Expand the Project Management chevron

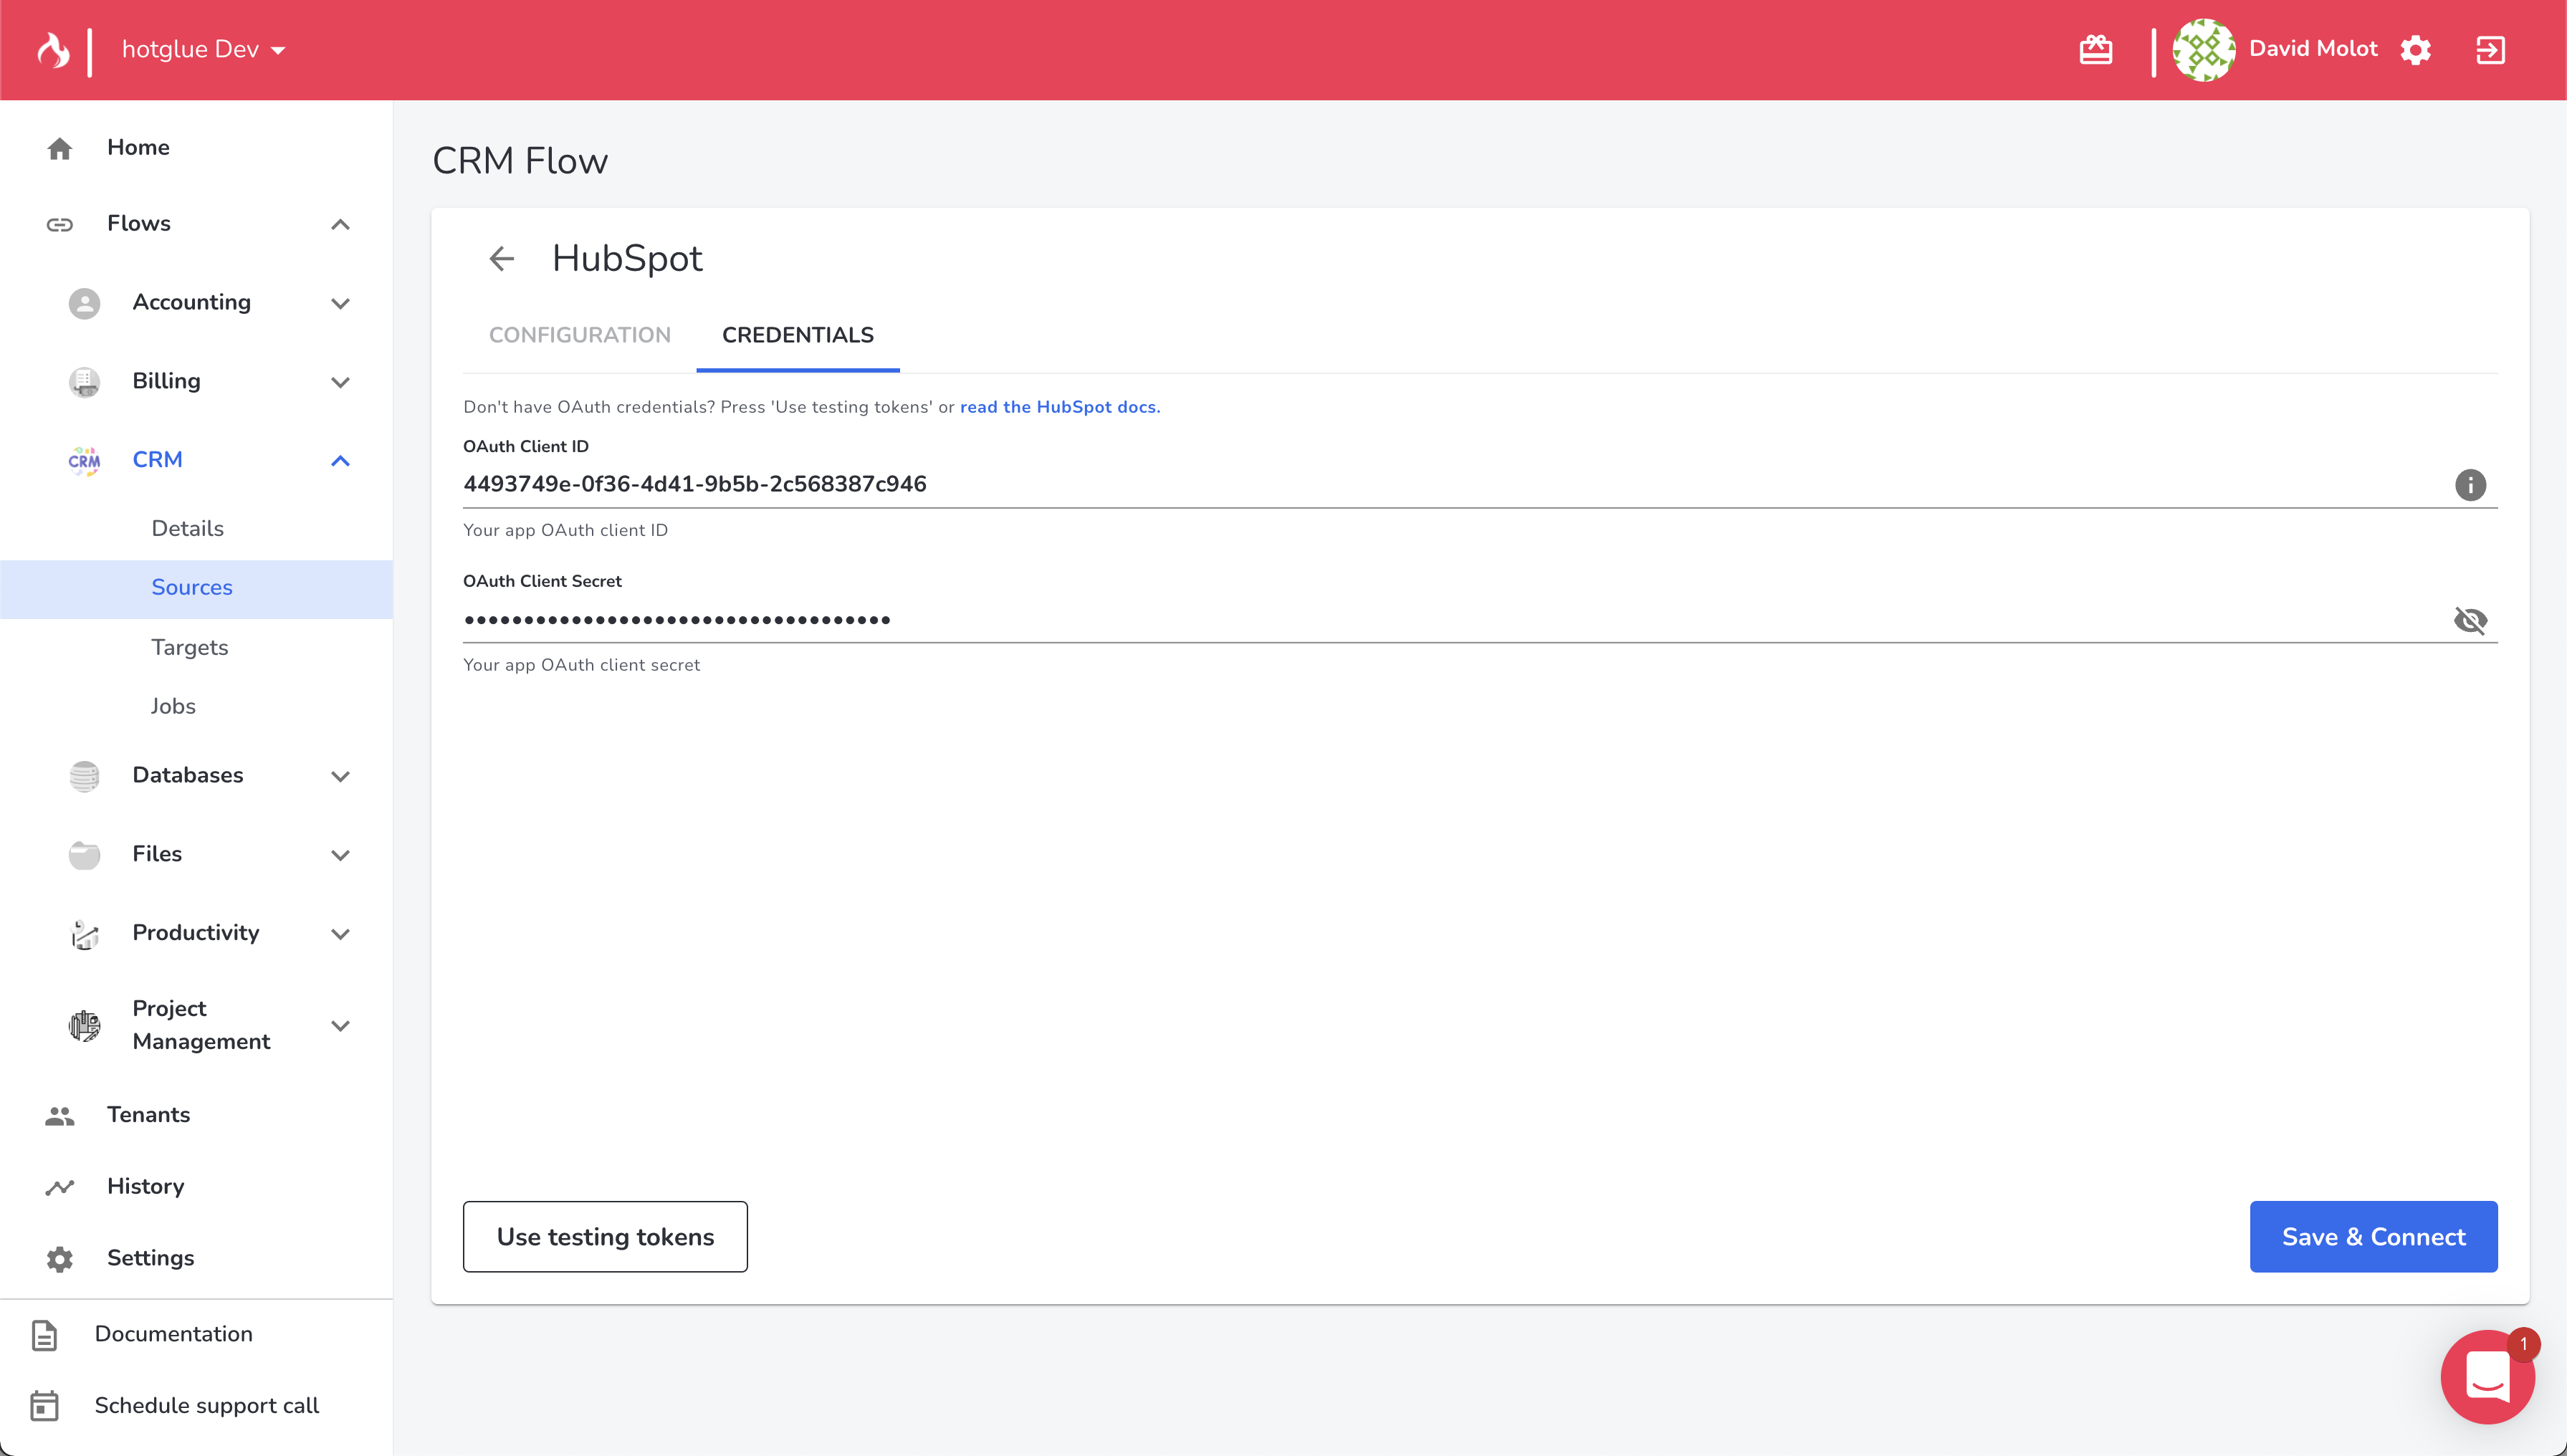[x=340, y=1026]
